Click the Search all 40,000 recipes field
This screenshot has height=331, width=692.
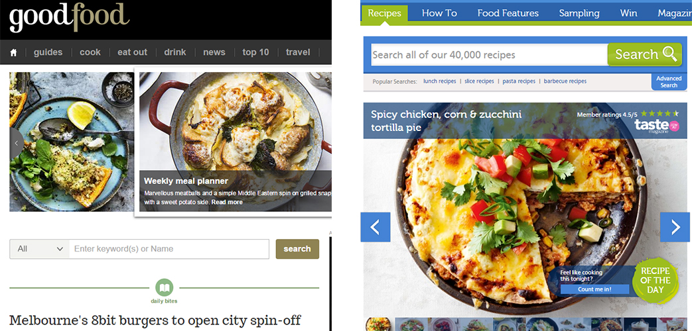click(x=490, y=55)
